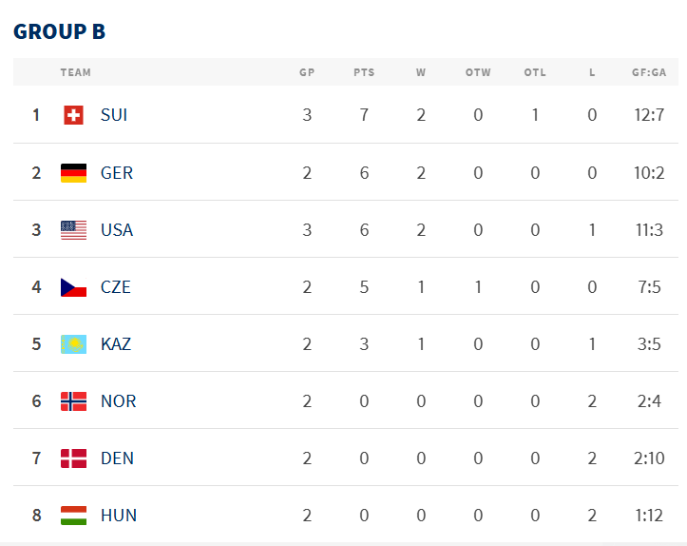Click the USA flag icon
This screenshot has height=546, width=687.
click(73, 230)
